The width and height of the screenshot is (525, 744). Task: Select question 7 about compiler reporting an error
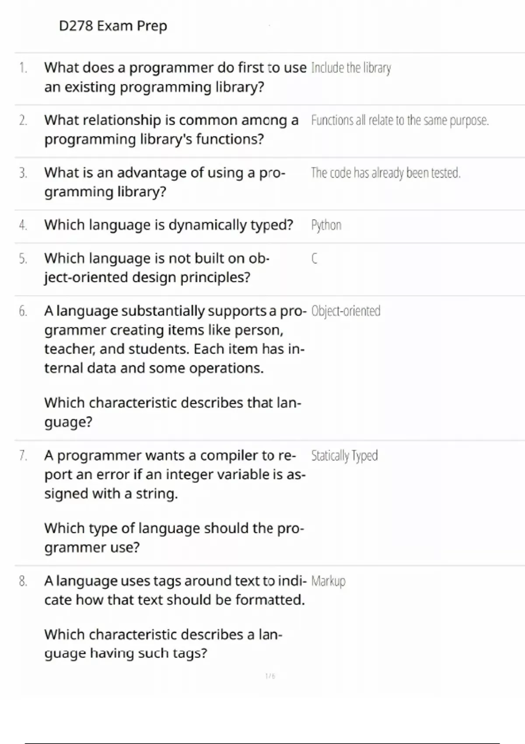pyautogui.click(x=175, y=474)
